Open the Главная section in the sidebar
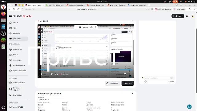Screen dimensions: 197x111 [14, 23]
